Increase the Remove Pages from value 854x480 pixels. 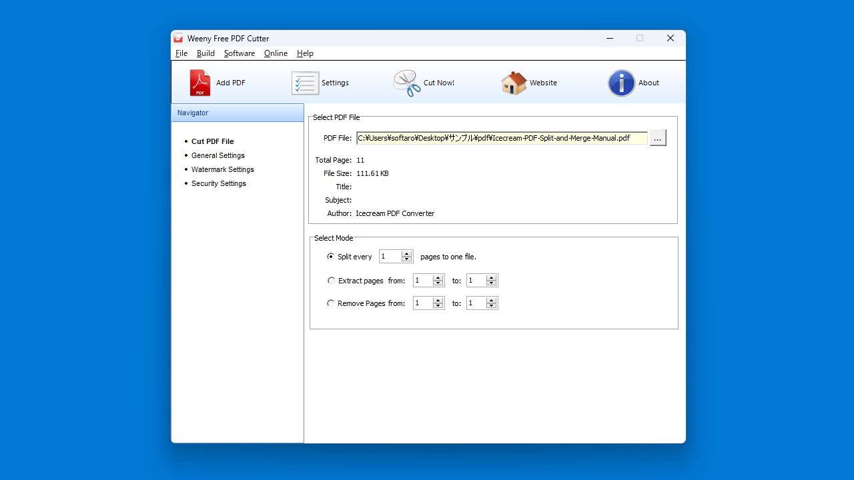click(x=438, y=300)
